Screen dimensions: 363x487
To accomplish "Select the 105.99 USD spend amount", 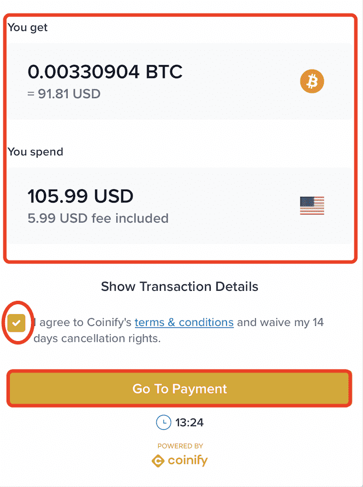I will tap(81, 196).
